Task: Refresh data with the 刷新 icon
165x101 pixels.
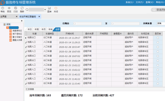Action: [x=22, y=8]
